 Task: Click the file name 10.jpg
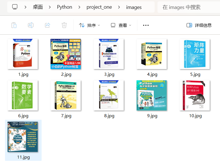(195, 116)
